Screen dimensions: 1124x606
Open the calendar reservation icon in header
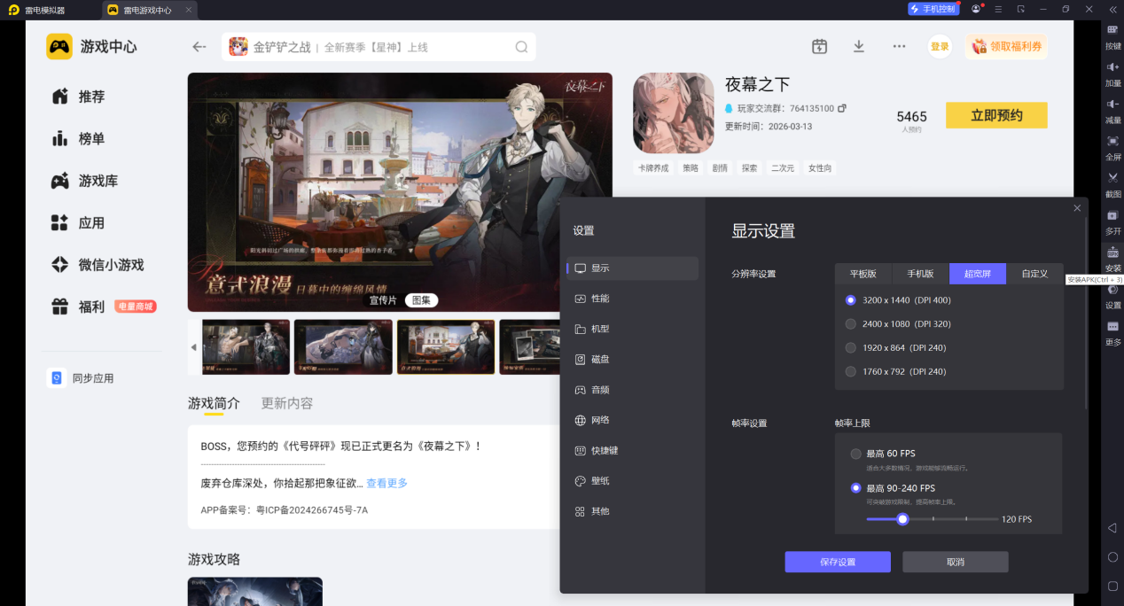pos(819,46)
